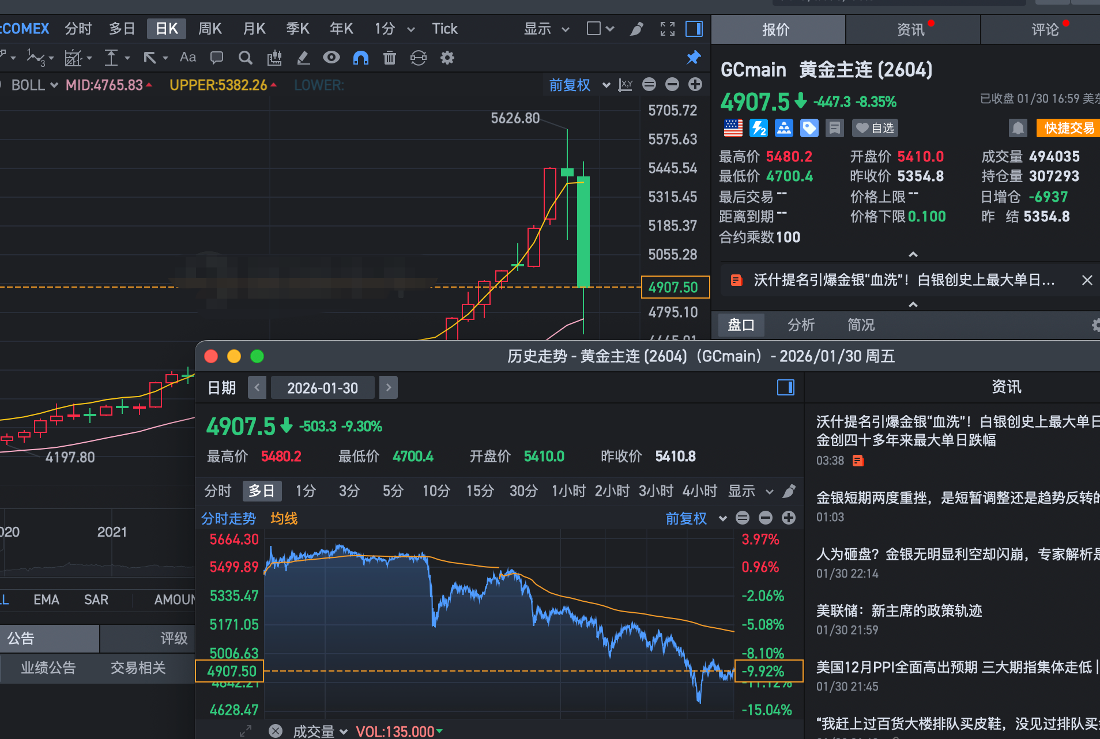Toggle the history window side panel
The image size is (1100, 739).
pyautogui.click(x=786, y=387)
